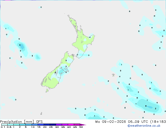This screenshot has height=128, width=166.
Task: Select the 5–10 mm light blue swatch
Action: click(29, 125)
